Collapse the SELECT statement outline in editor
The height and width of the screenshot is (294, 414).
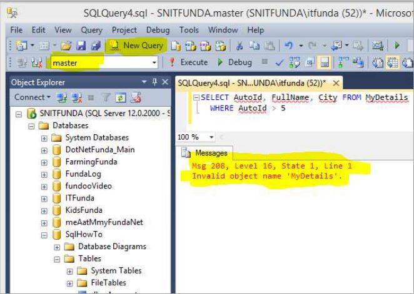[196, 97]
